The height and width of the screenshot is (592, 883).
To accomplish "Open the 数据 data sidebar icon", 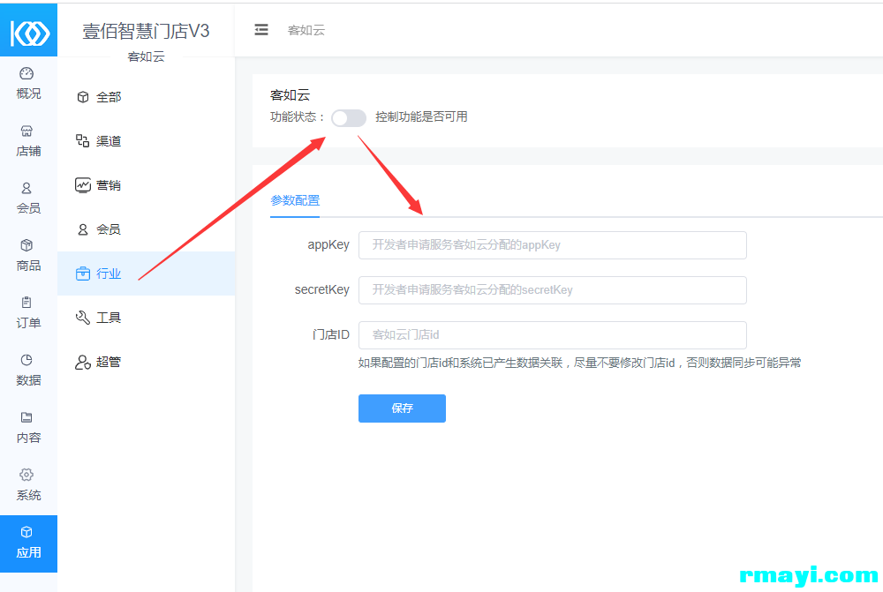I will click(28, 371).
